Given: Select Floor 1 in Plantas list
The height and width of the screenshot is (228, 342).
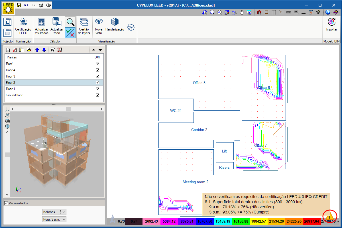Looking at the screenshot, I should 48,89.
